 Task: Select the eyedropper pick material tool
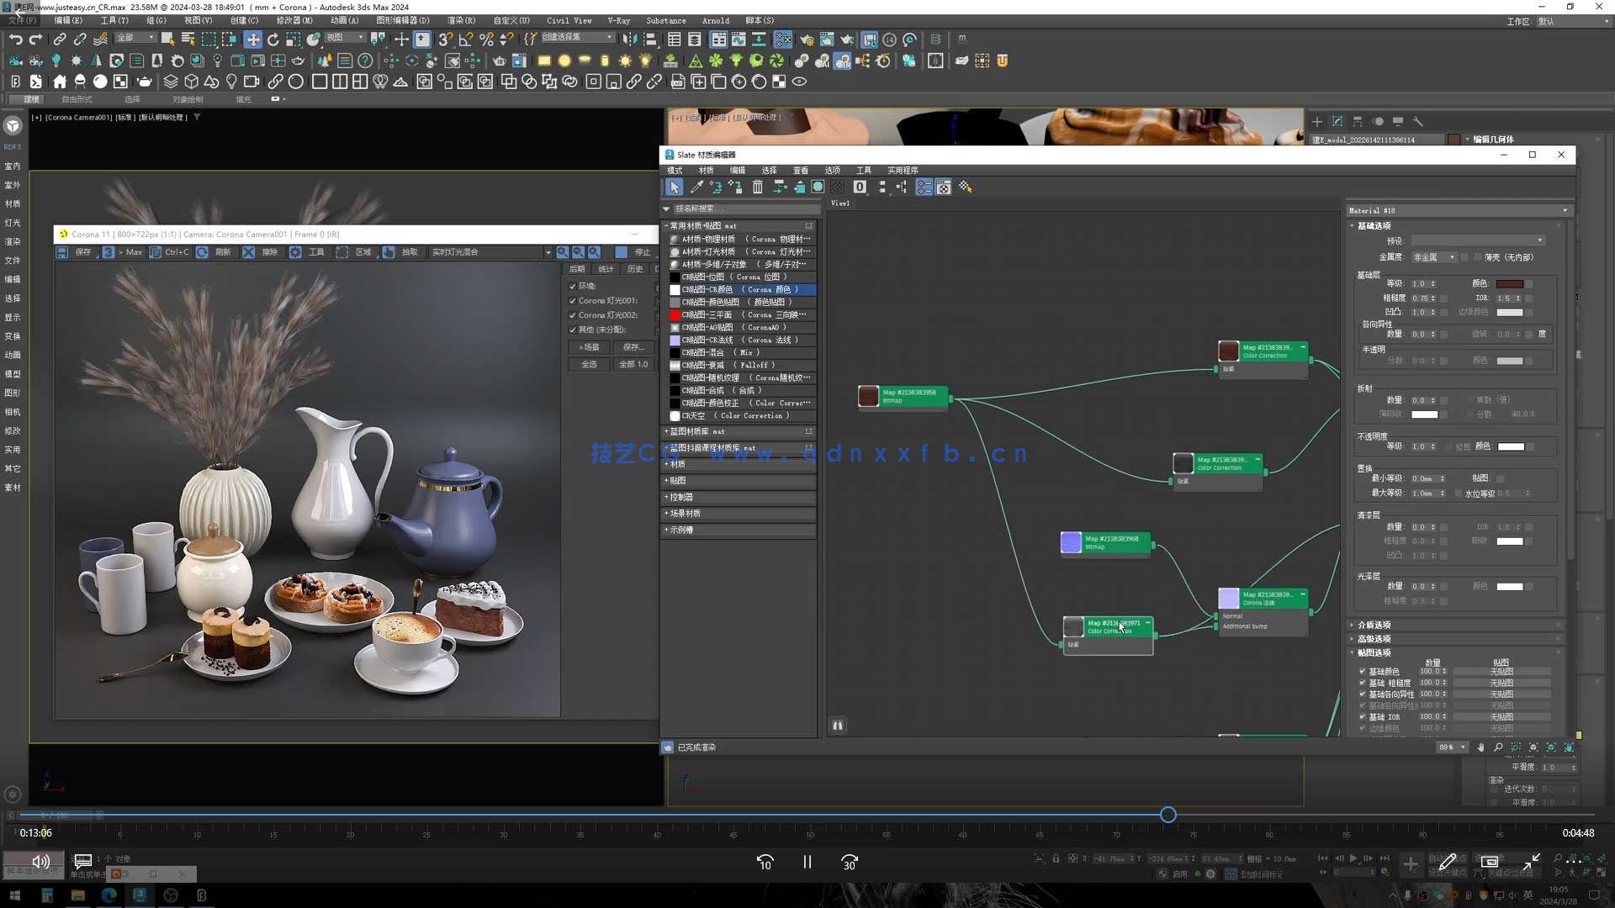(x=696, y=187)
